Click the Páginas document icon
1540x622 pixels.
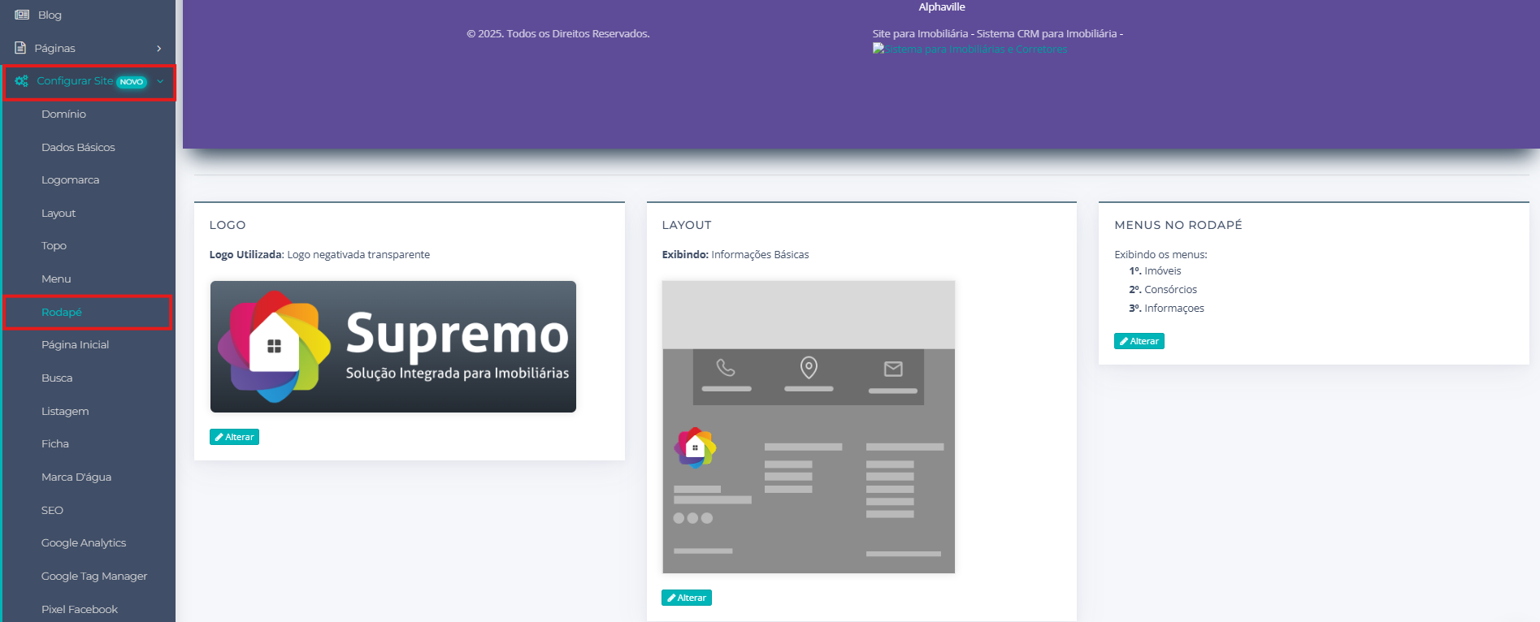(x=20, y=48)
